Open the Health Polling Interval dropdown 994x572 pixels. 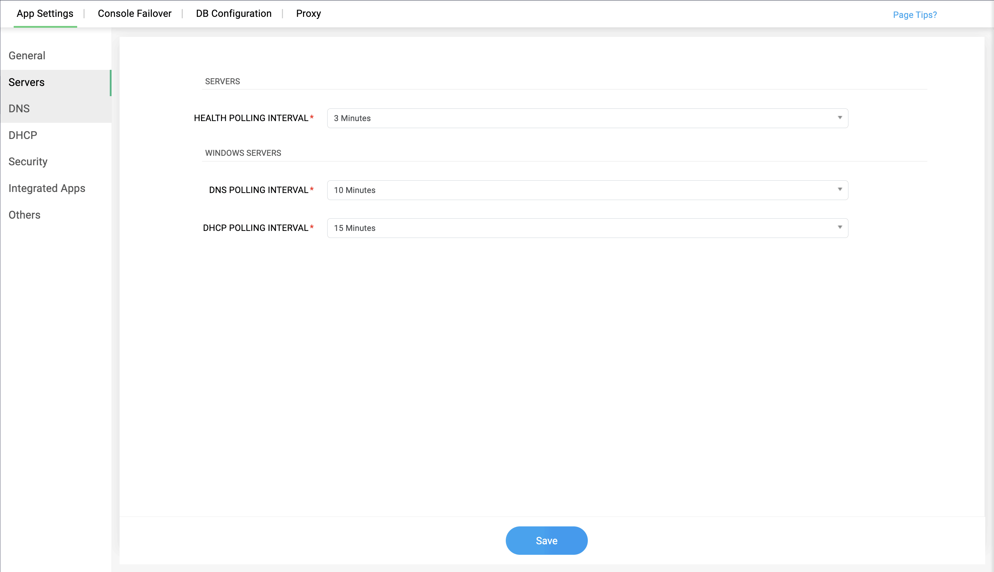tap(587, 118)
